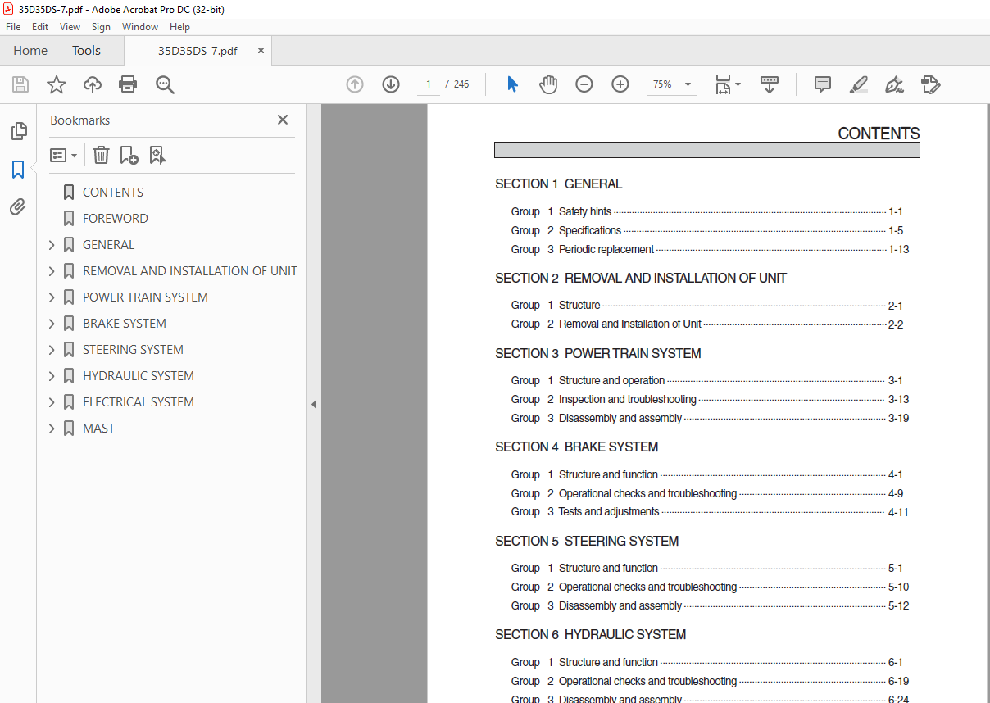This screenshot has height=703, width=990.
Task: Open the Help menu
Action: point(179,27)
